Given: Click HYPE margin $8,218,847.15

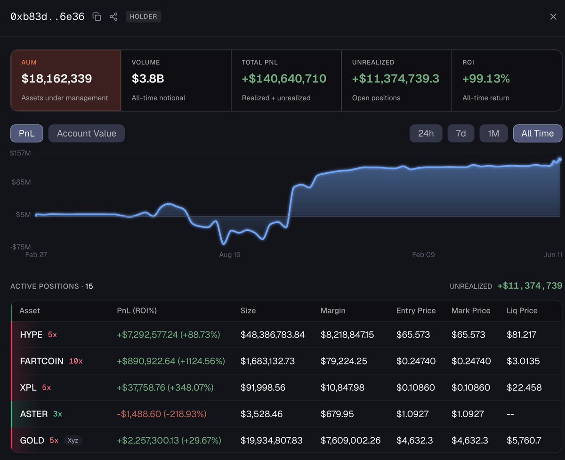Looking at the screenshot, I should pos(347,335).
